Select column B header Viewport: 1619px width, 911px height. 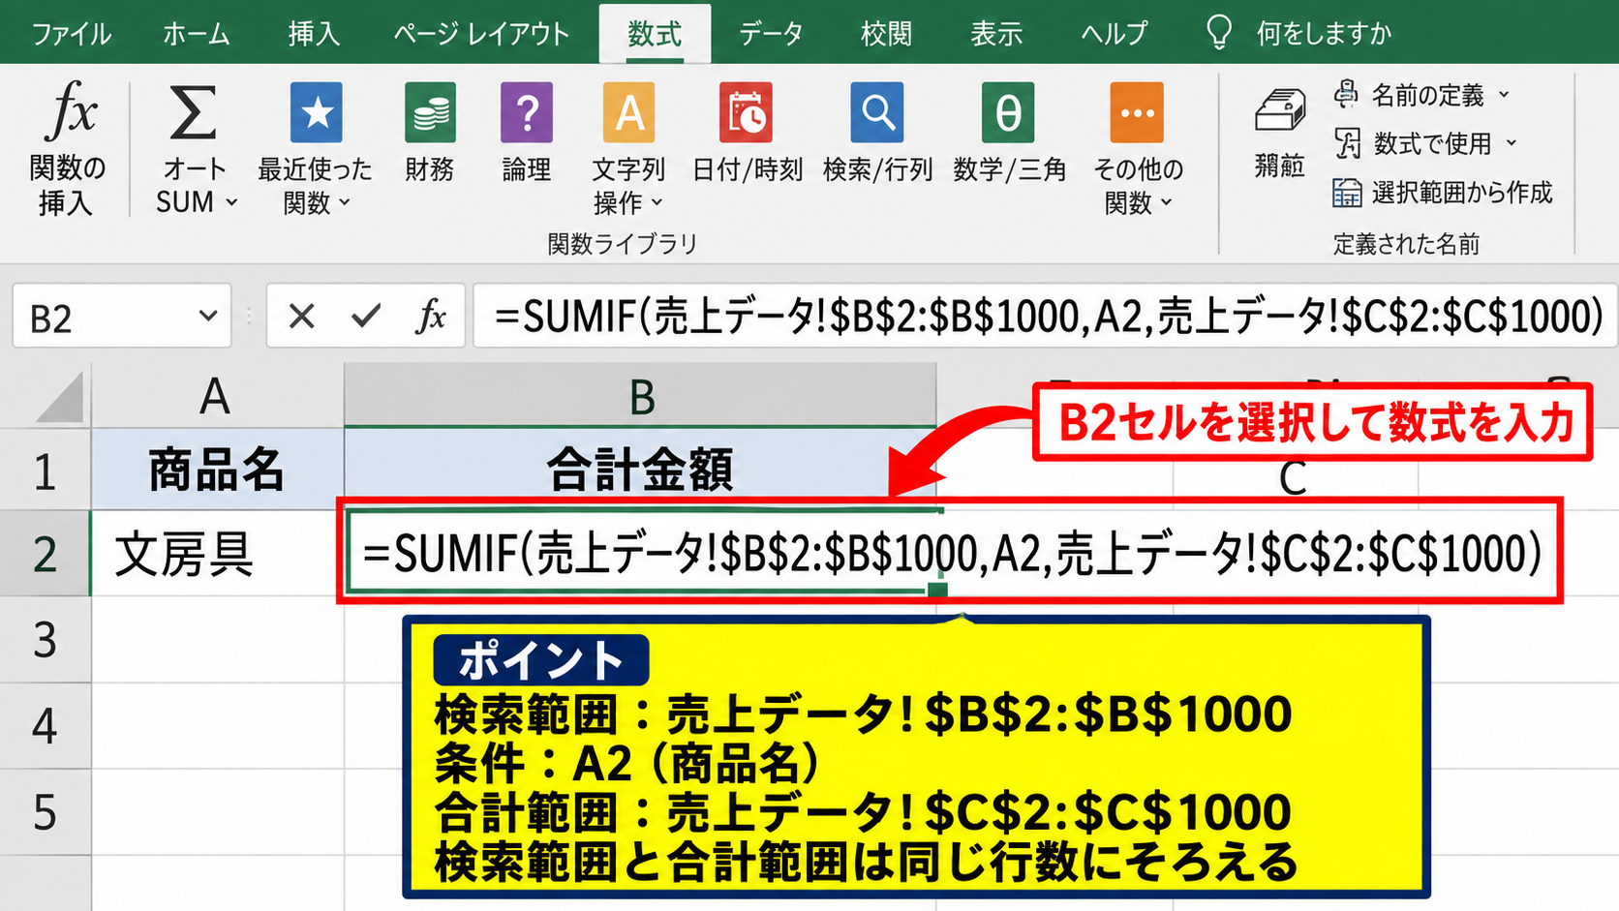tap(640, 397)
